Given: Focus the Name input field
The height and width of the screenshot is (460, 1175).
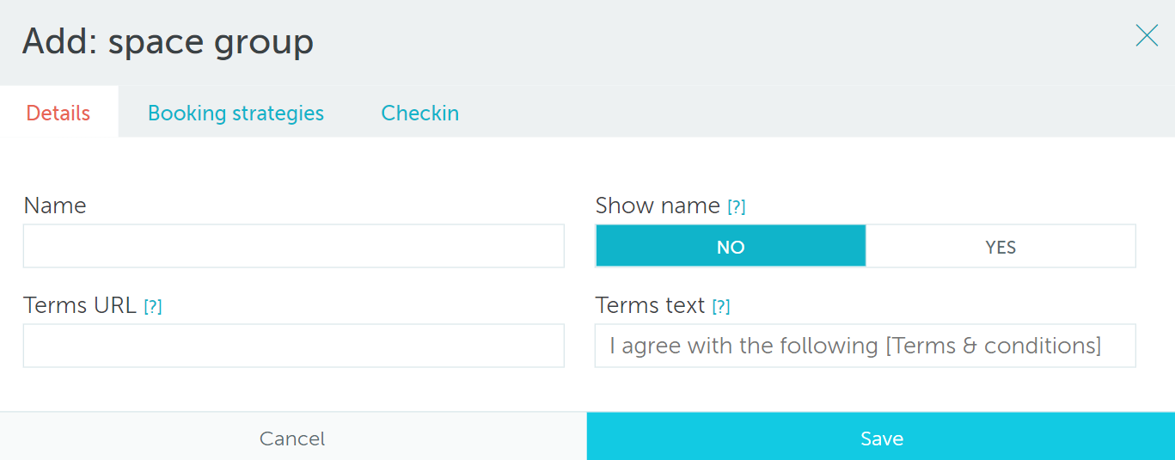Looking at the screenshot, I should coord(293,246).
